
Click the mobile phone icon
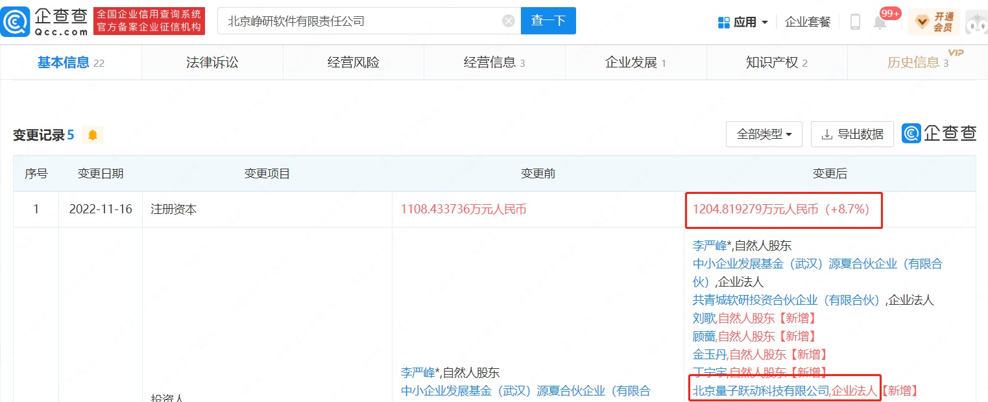tap(855, 22)
